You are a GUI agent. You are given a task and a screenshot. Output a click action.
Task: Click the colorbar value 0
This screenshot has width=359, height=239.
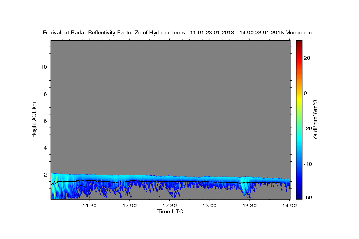pyautogui.click(x=305, y=93)
